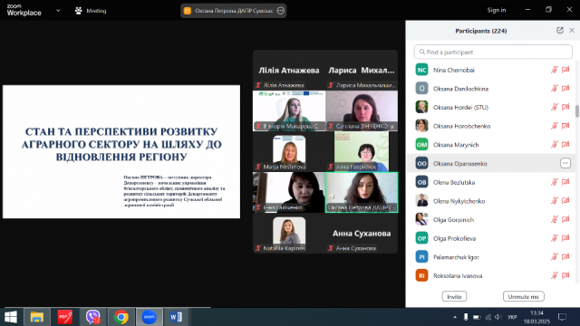Close the Participants panel
This screenshot has width=580, height=326.
click(x=572, y=30)
